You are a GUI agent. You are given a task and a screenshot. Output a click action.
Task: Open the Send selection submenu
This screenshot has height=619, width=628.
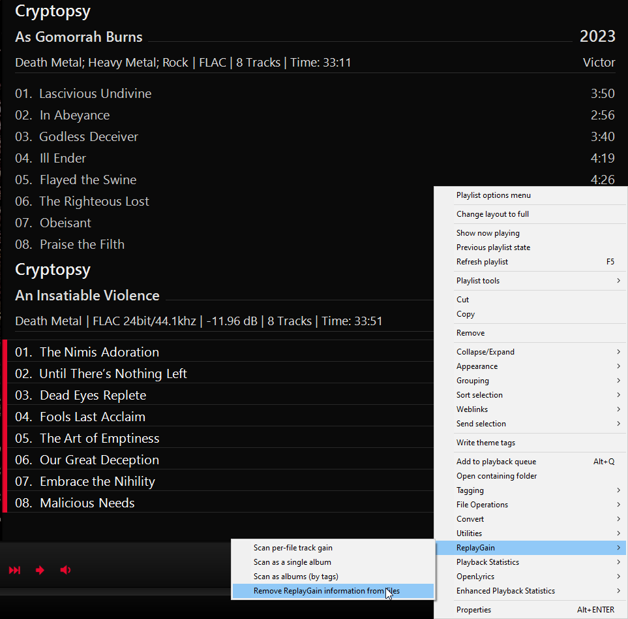pos(531,424)
